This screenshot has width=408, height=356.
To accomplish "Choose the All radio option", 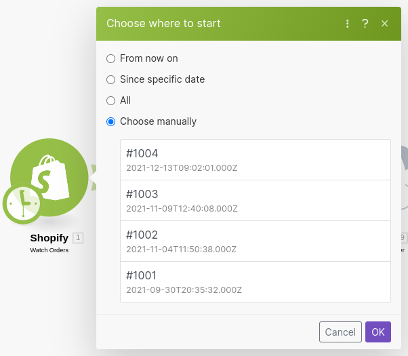I will click(x=111, y=100).
